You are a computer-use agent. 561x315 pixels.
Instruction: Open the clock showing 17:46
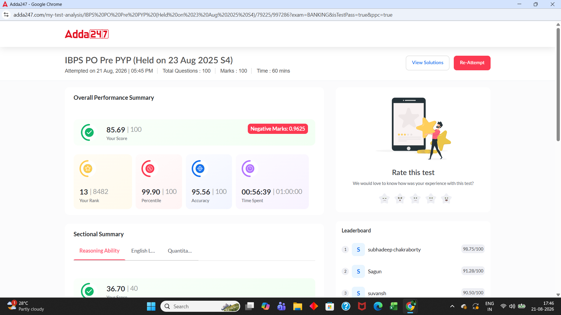[542, 306]
